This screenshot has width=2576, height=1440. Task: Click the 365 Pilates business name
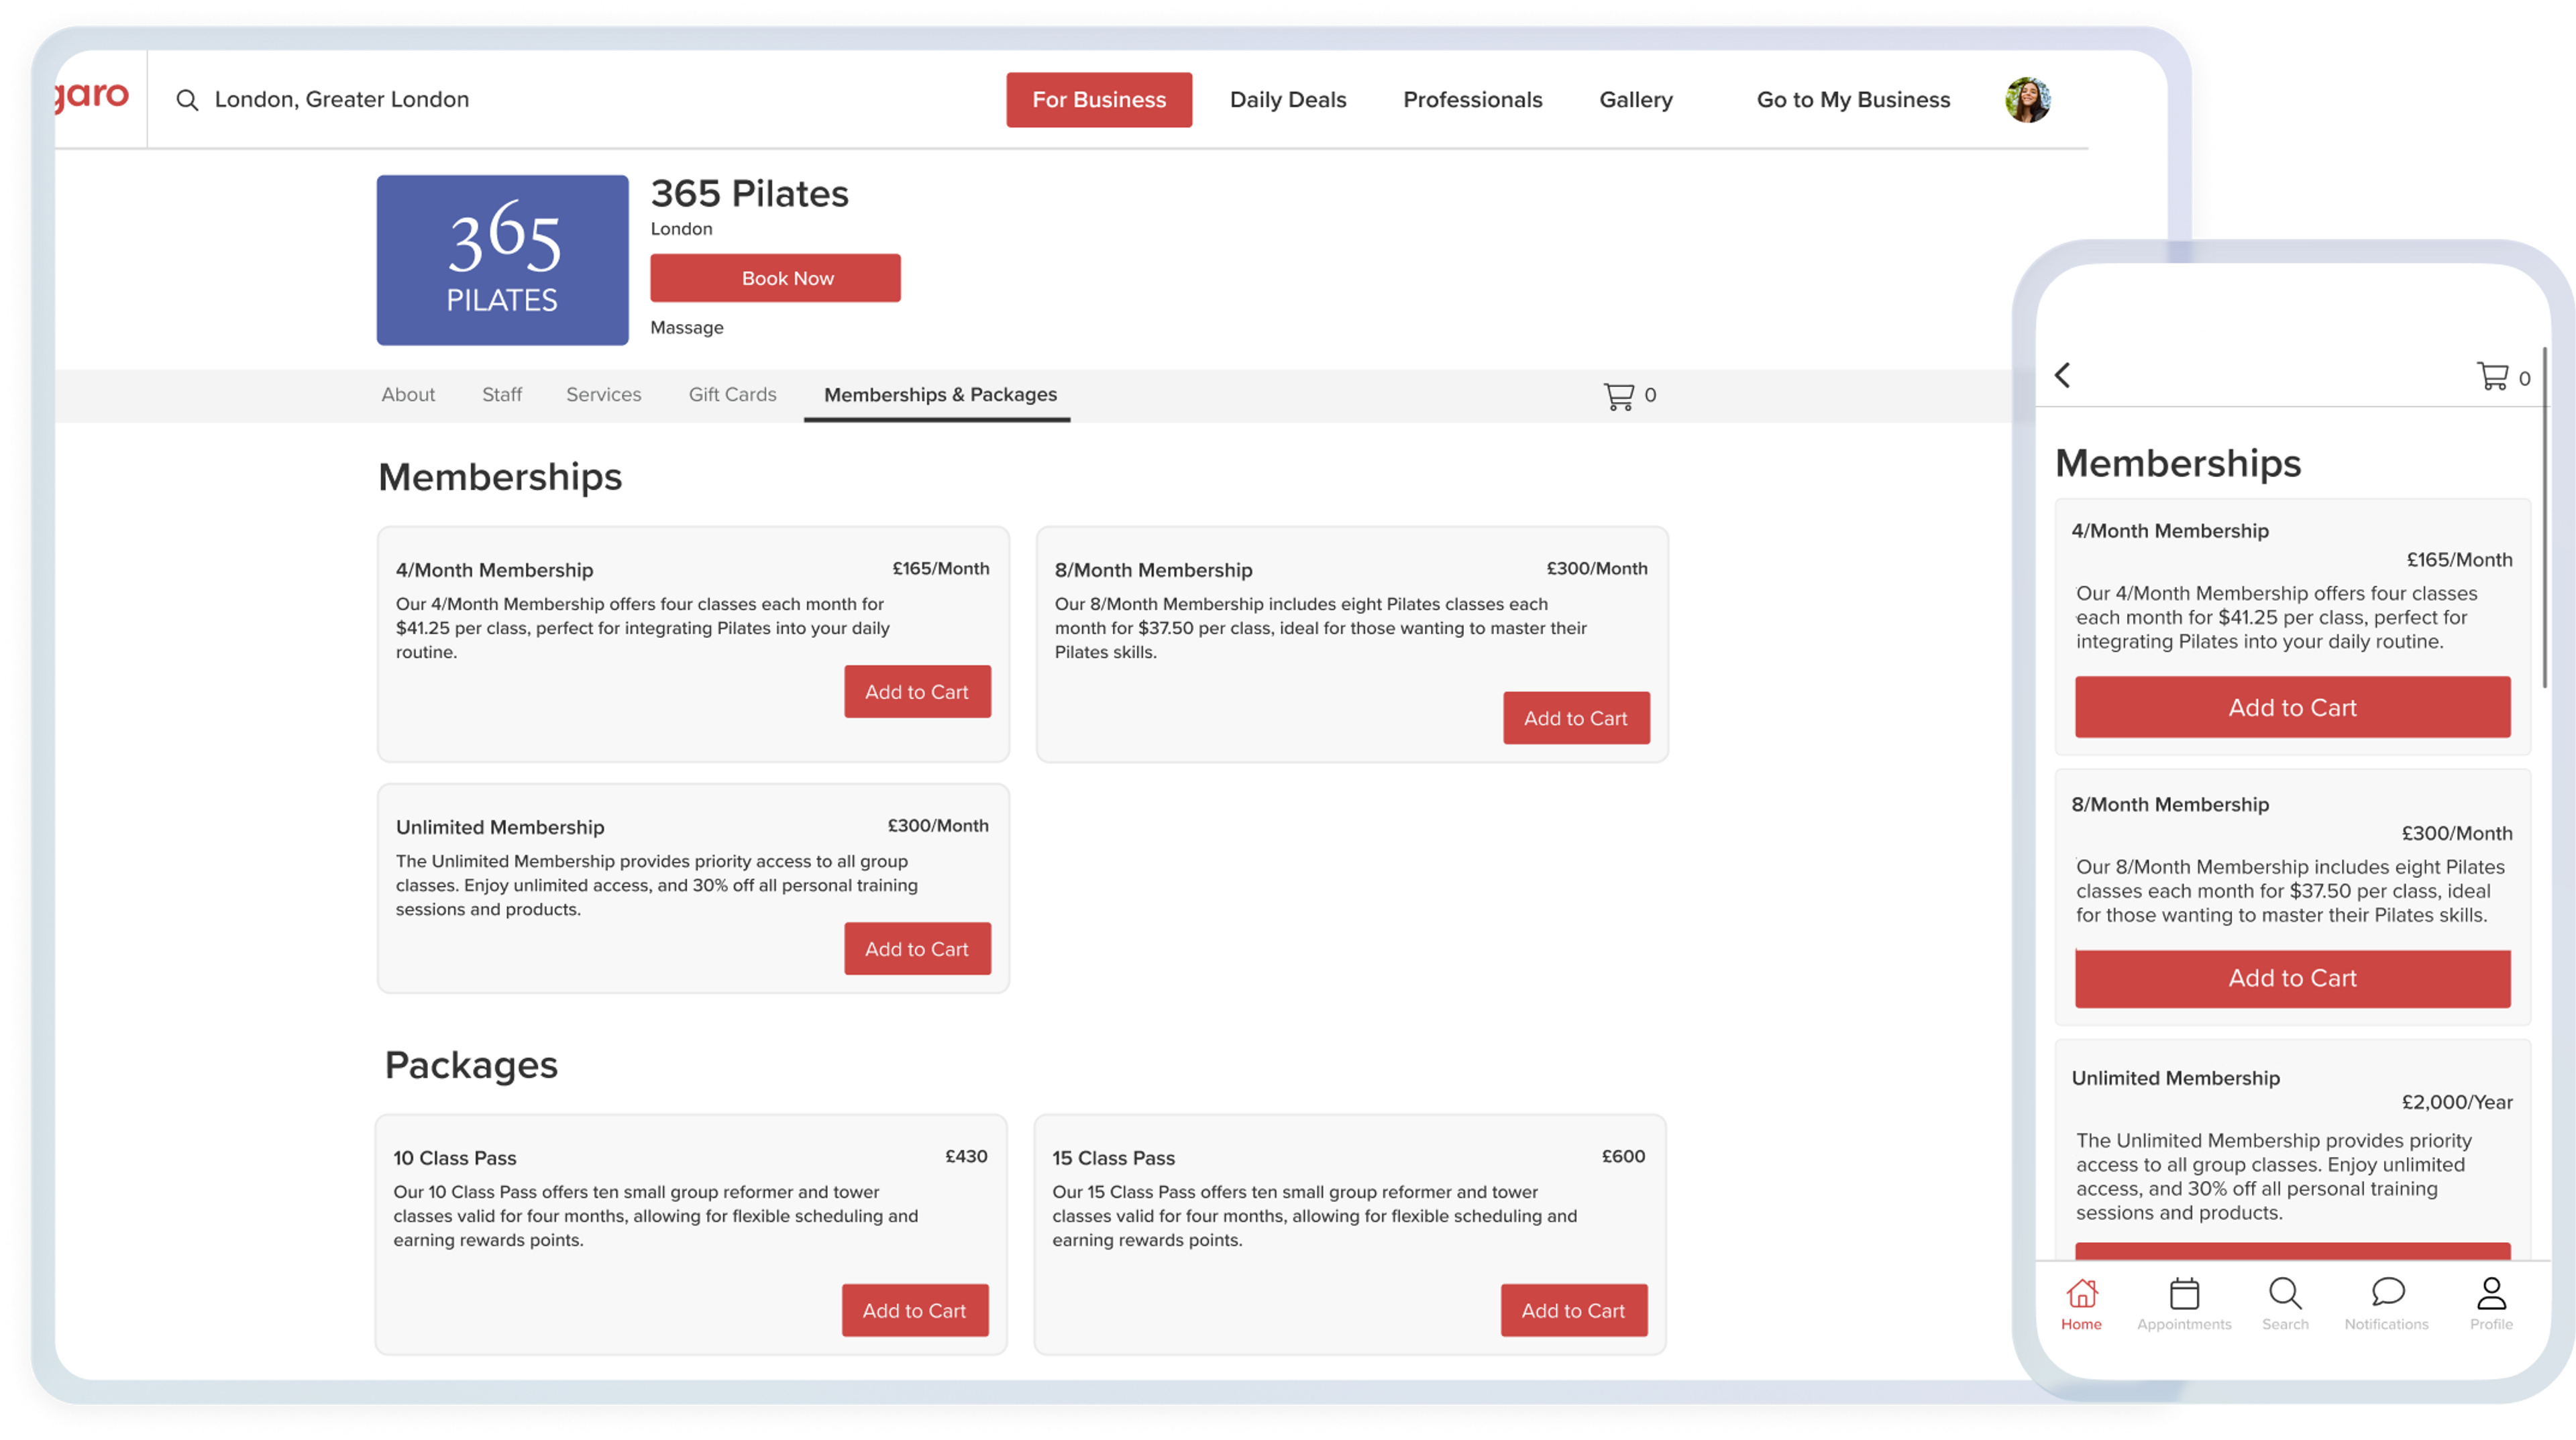click(x=750, y=194)
